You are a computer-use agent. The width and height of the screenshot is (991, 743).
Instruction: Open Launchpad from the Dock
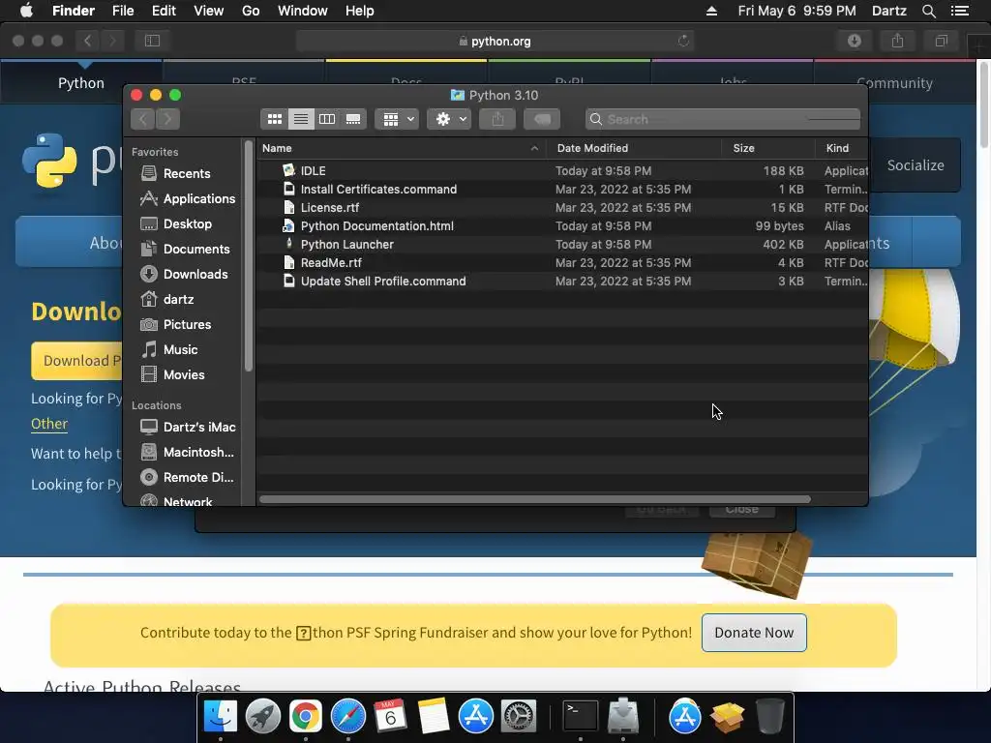coord(263,717)
